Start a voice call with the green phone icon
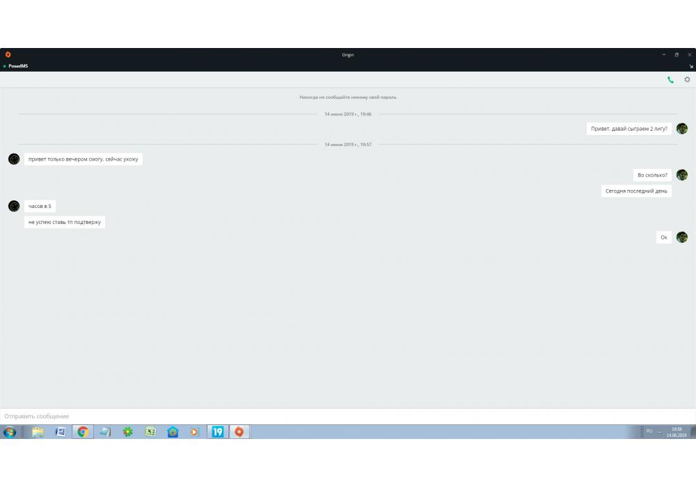 click(670, 80)
